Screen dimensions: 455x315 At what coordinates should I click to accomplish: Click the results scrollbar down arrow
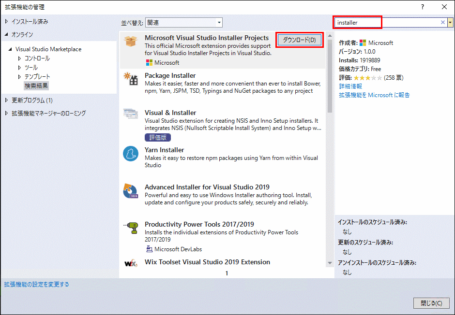330,263
